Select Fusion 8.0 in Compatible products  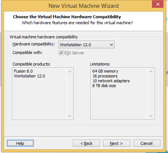(23, 71)
